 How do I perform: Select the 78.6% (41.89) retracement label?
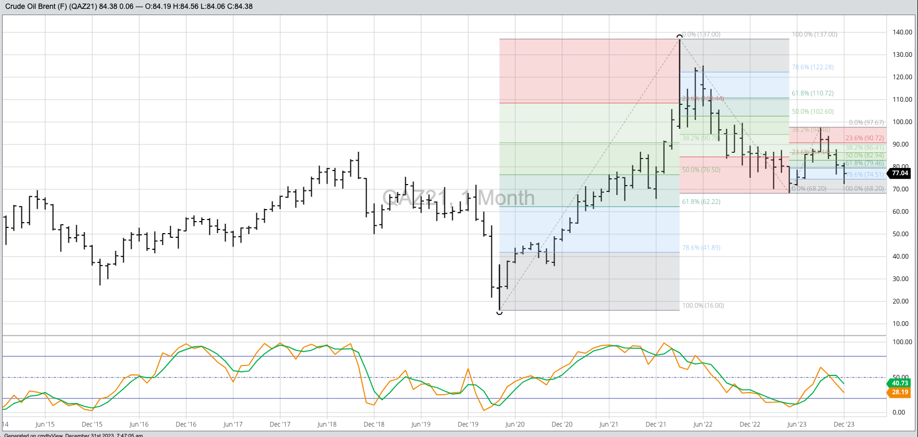coord(701,248)
